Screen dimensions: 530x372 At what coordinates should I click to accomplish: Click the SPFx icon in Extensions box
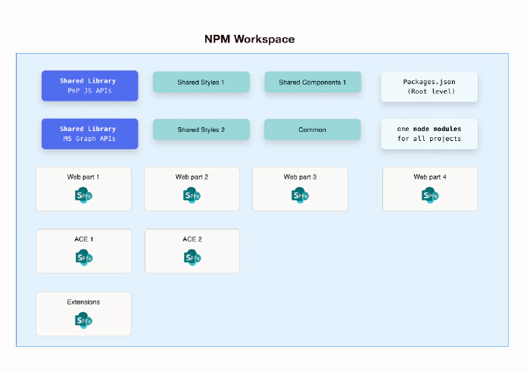(83, 320)
